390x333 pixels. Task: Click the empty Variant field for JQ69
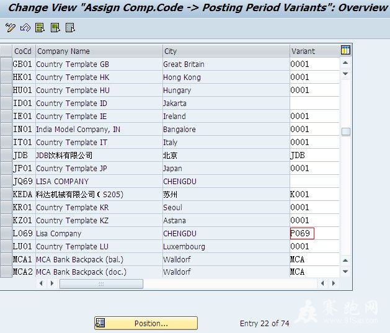click(314, 181)
